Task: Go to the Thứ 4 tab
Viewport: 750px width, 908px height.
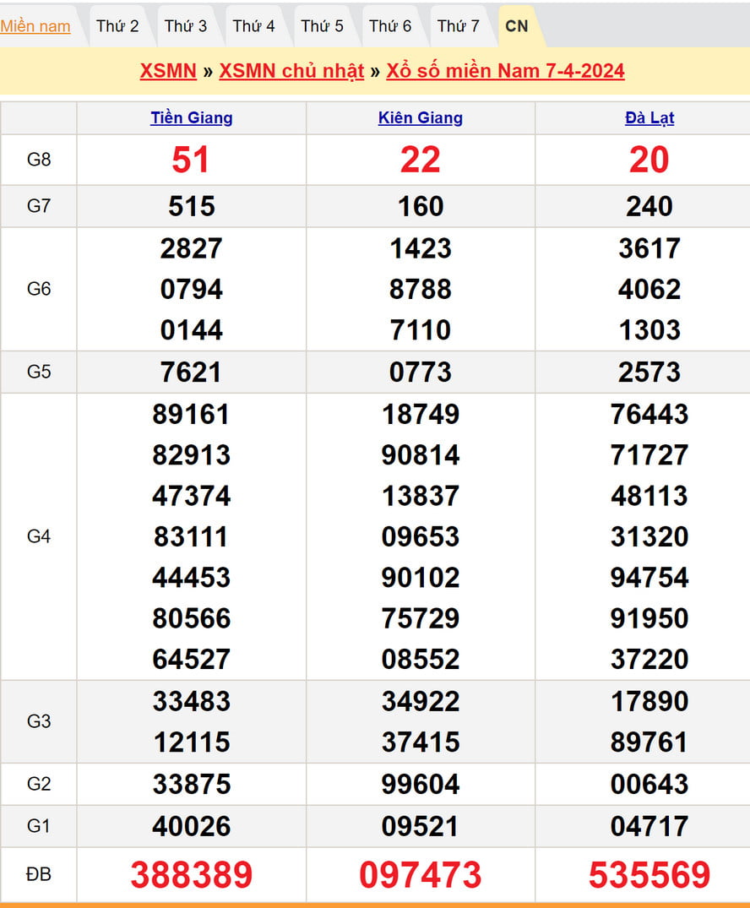Action: coord(253,26)
